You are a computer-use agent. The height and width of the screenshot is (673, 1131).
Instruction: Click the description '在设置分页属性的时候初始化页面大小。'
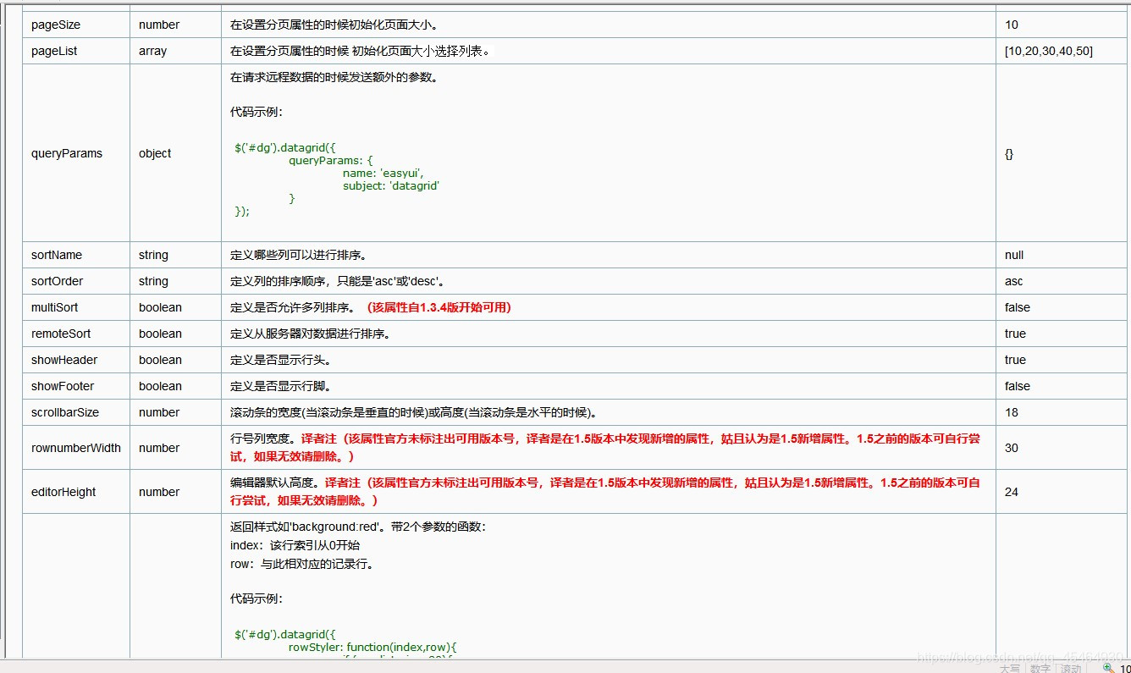pyautogui.click(x=334, y=25)
